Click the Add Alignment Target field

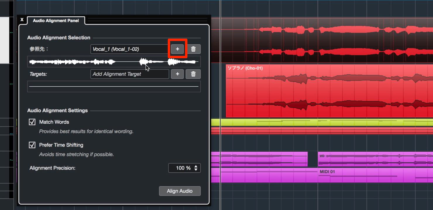(130, 74)
